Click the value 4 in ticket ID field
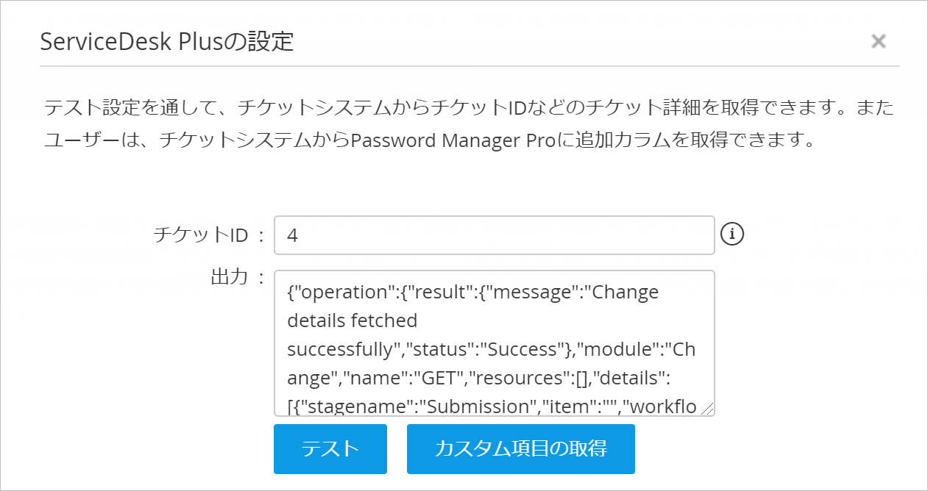Viewport: 928px width, 491px height. coord(293,235)
